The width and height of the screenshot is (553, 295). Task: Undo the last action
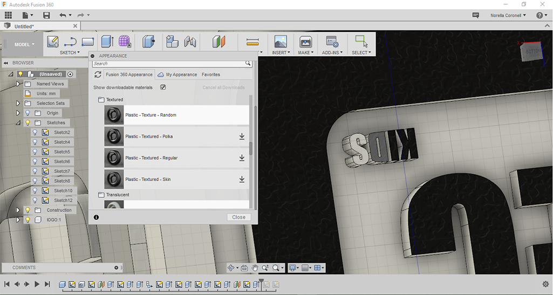(63, 15)
